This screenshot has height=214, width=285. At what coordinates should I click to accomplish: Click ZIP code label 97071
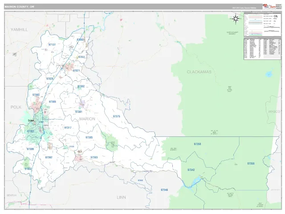76,70
